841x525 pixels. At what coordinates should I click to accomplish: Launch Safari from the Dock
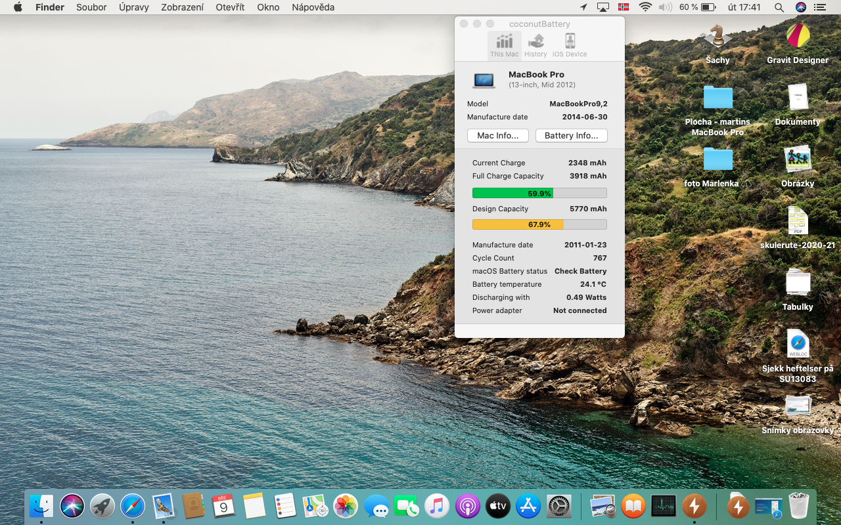tap(132, 506)
